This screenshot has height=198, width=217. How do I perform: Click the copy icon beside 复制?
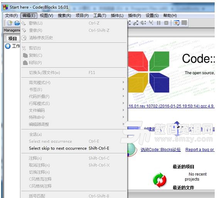coord(25,55)
